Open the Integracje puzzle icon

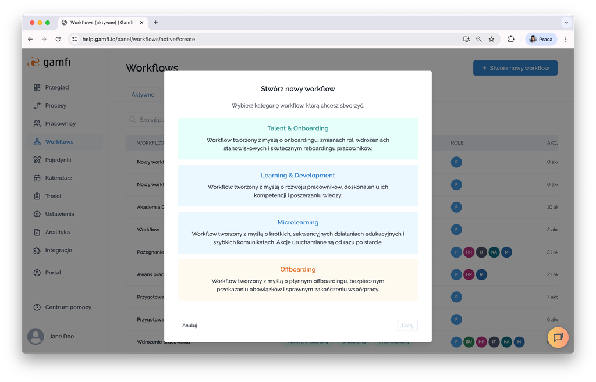coord(37,251)
